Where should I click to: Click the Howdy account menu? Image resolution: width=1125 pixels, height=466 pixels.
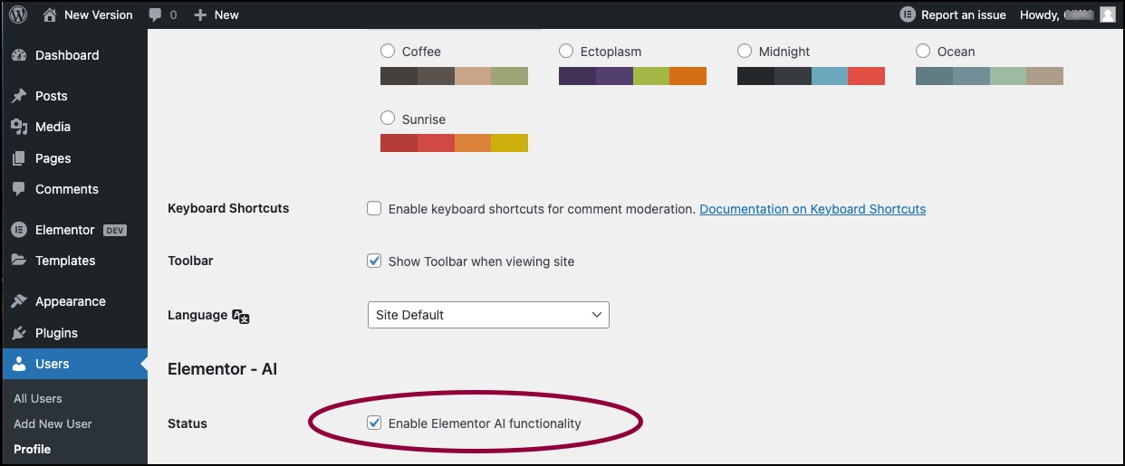point(1067,14)
